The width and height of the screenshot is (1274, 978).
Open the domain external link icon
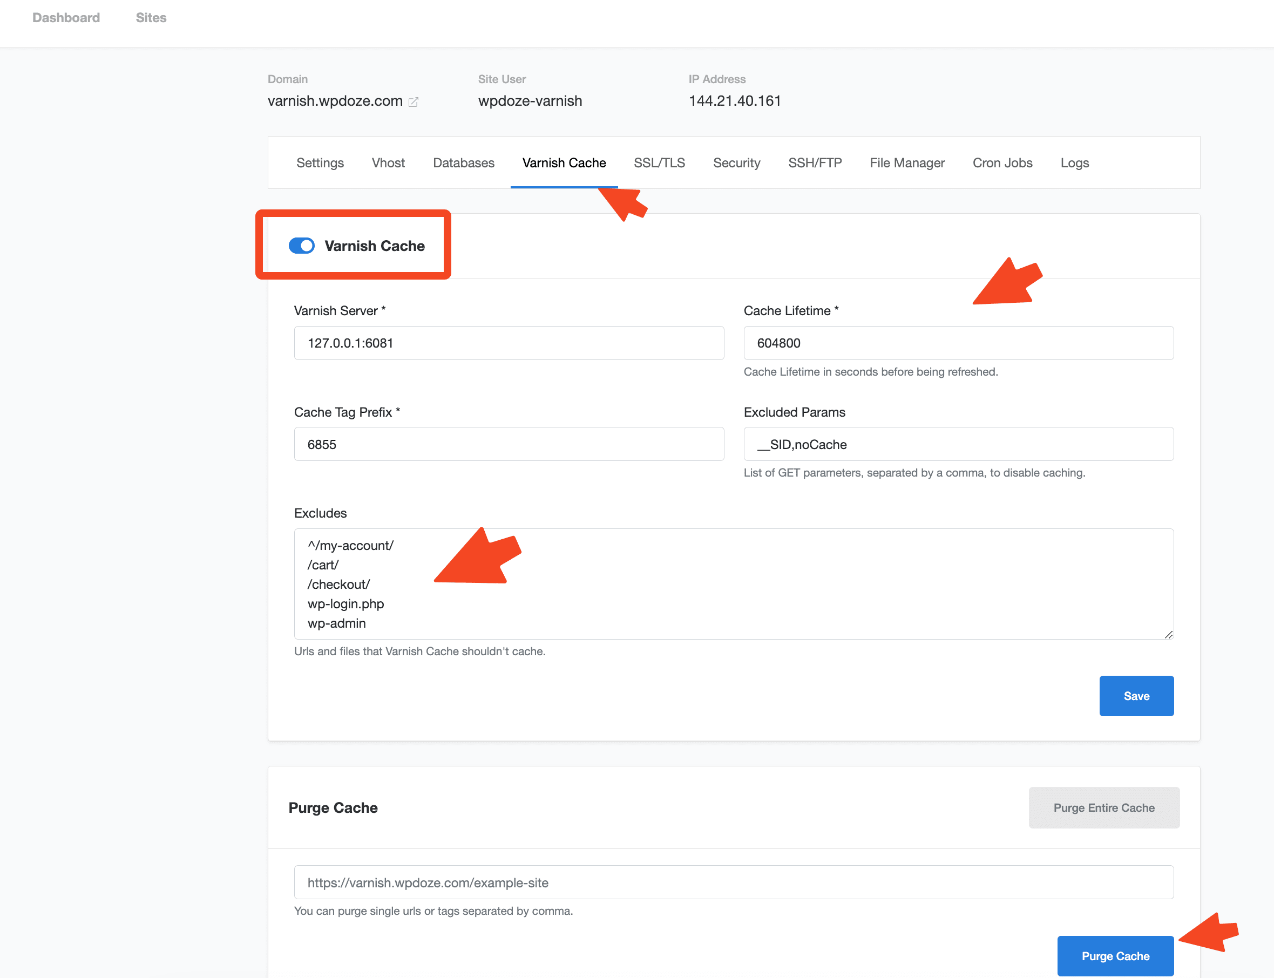[x=414, y=101]
